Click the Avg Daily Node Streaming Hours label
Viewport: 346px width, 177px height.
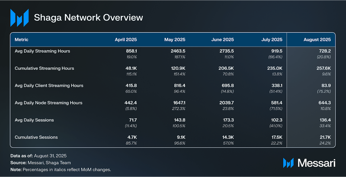48,103
